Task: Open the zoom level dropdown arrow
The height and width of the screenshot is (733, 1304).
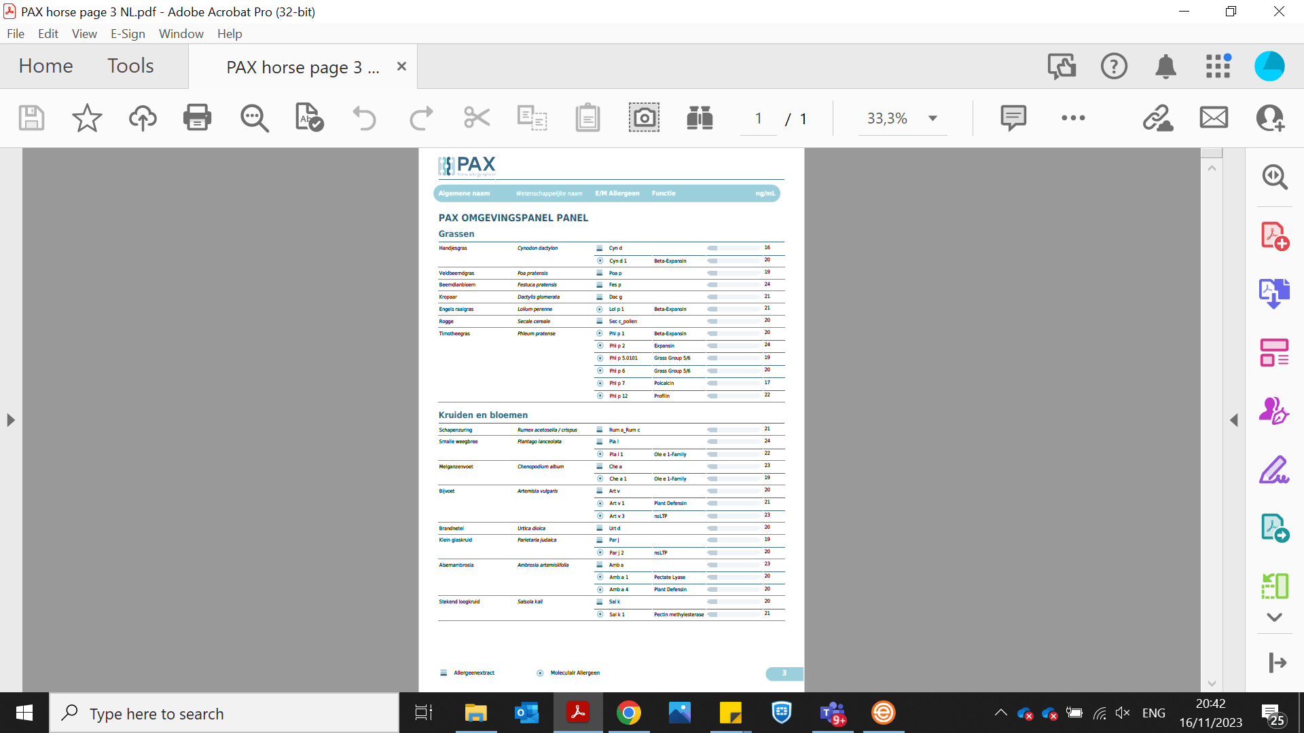Action: (x=933, y=118)
